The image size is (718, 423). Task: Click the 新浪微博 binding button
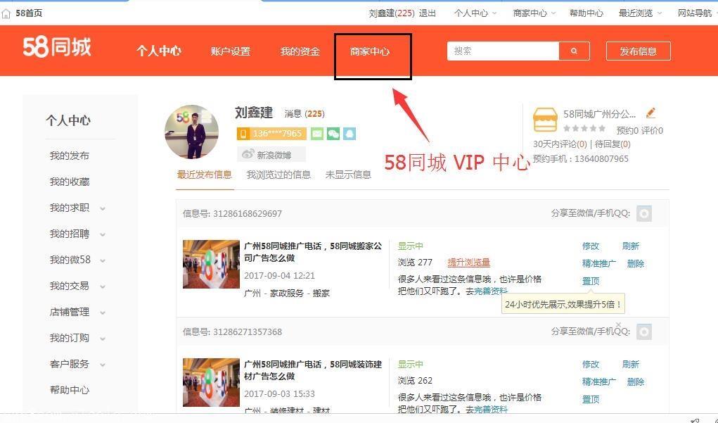(271, 155)
